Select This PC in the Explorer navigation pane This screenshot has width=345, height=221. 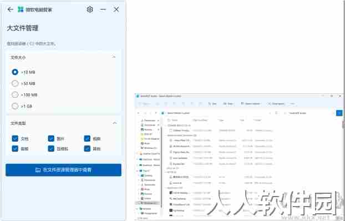click(146, 171)
